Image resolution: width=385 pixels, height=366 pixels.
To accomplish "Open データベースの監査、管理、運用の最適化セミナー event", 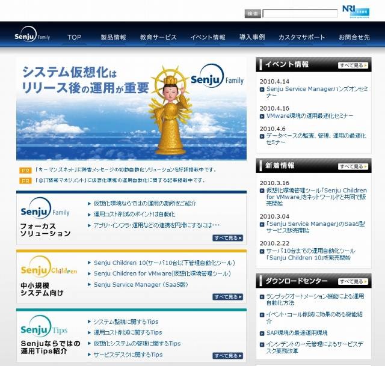I will pyautogui.click(x=316, y=139).
